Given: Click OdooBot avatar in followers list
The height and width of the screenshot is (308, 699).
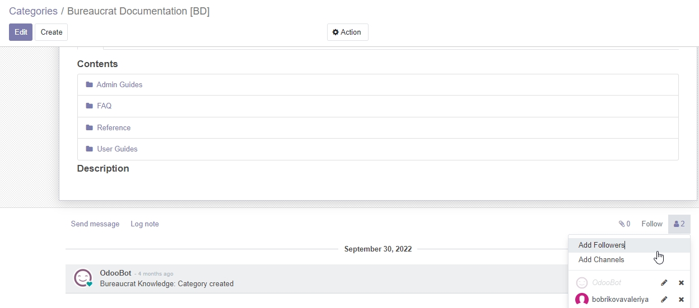Looking at the screenshot, I should point(582,283).
